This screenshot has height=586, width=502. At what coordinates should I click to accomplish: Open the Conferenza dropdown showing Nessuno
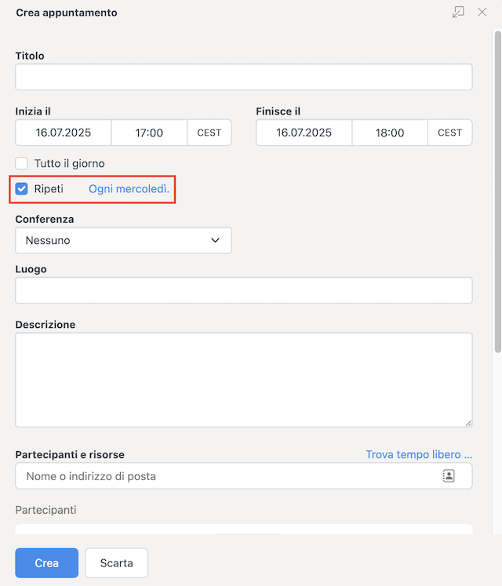pyautogui.click(x=123, y=240)
